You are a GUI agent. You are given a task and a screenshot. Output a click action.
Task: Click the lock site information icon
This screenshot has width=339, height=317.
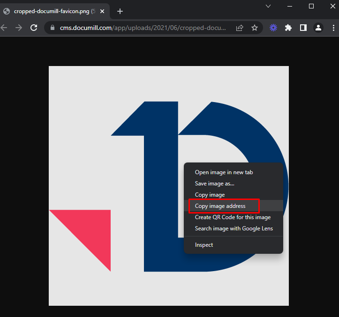click(x=52, y=28)
